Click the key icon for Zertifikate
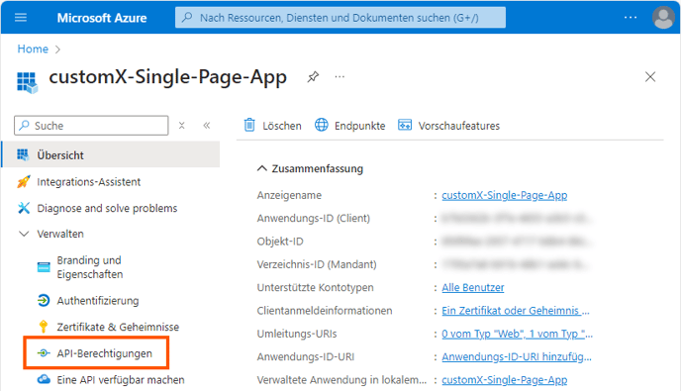 click(44, 327)
